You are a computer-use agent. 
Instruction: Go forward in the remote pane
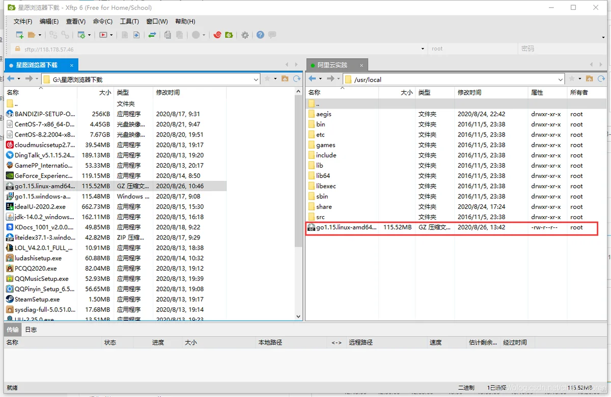(330, 79)
